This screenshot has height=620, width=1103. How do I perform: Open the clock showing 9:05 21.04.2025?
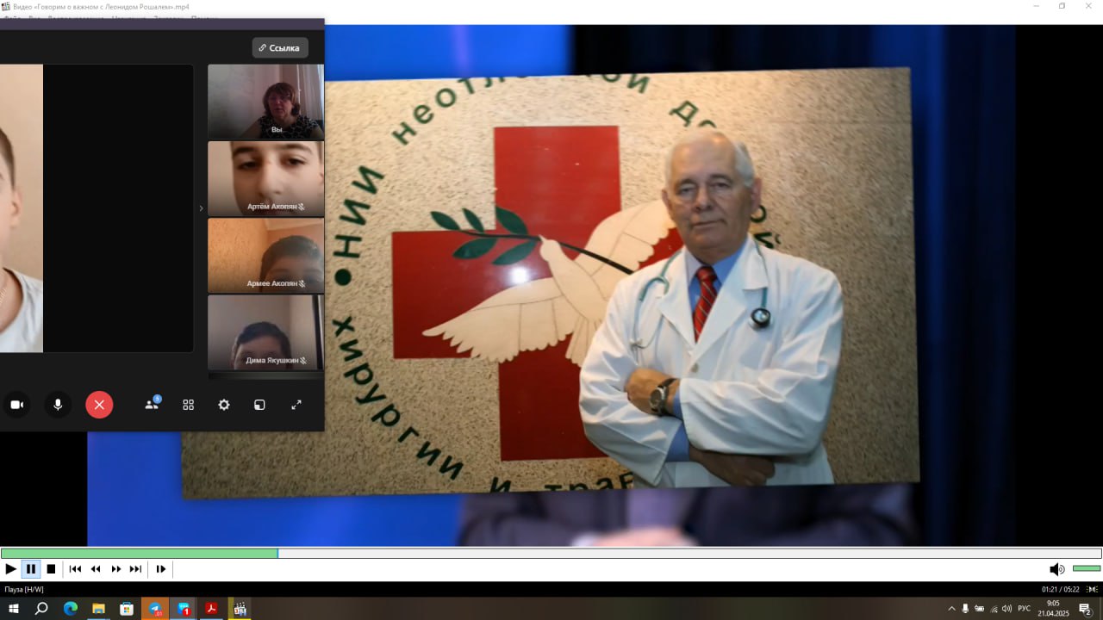click(x=1053, y=609)
